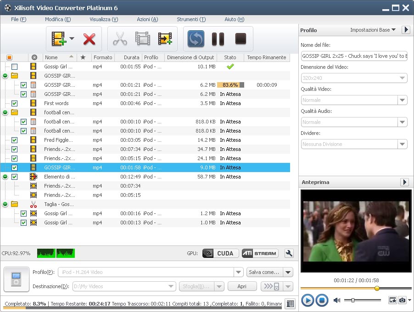This screenshot has width=414, height=312.
Task: Click the scissors Clip toolbar icon
Action: tap(120, 39)
